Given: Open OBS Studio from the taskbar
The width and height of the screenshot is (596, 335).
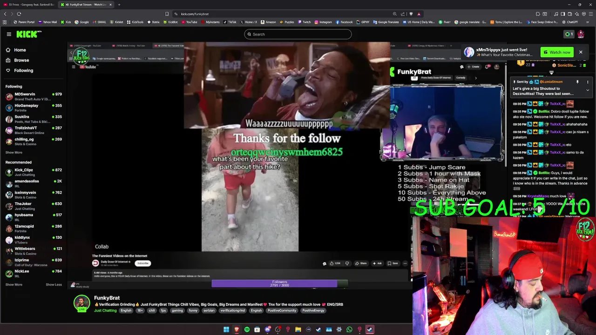Looking at the screenshot, I should [278, 329].
